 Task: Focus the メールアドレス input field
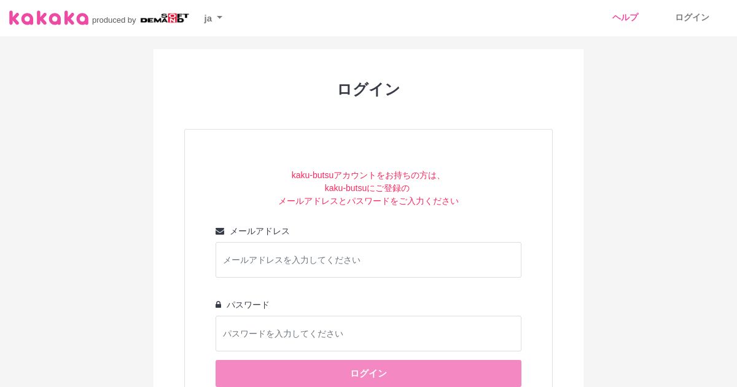(368, 260)
